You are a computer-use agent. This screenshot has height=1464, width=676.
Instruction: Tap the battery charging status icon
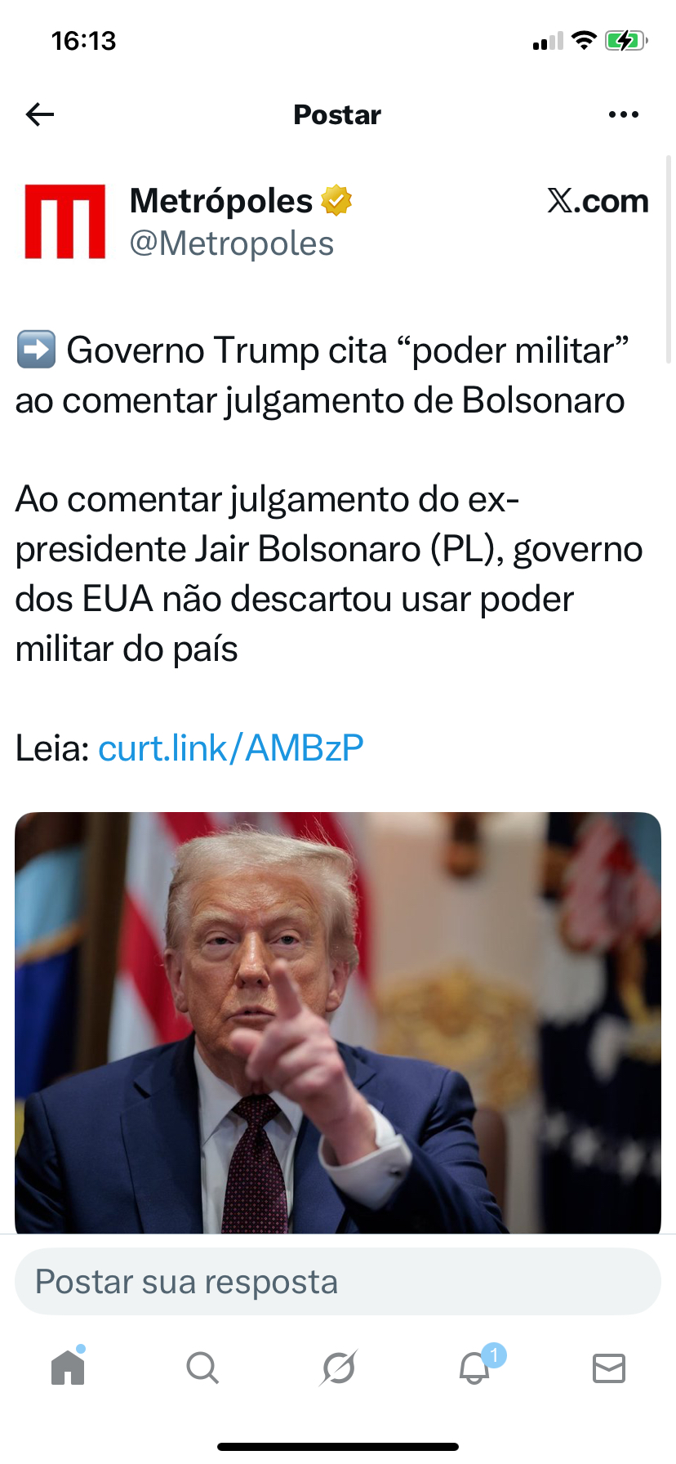pos(626,40)
